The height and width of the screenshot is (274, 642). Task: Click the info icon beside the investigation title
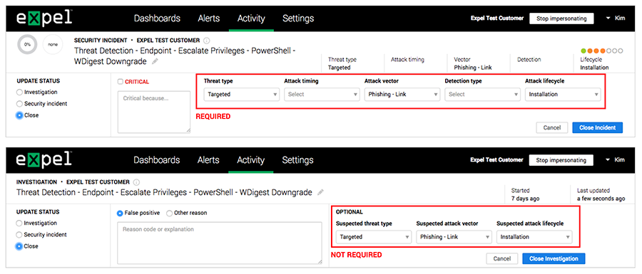pyautogui.click(x=136, y=182)
